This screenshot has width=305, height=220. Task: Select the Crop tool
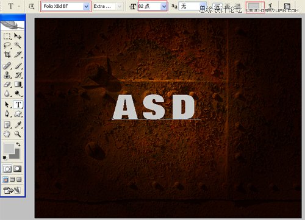click(x=7, y=54)
